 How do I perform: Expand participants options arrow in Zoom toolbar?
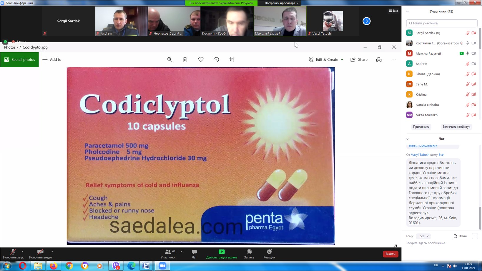pyautogui.click(x=181, y=252)
